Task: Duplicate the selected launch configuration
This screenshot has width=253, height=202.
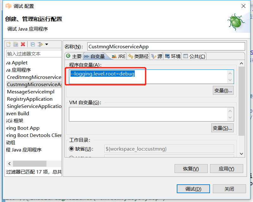Action: (x=15, y=44)
